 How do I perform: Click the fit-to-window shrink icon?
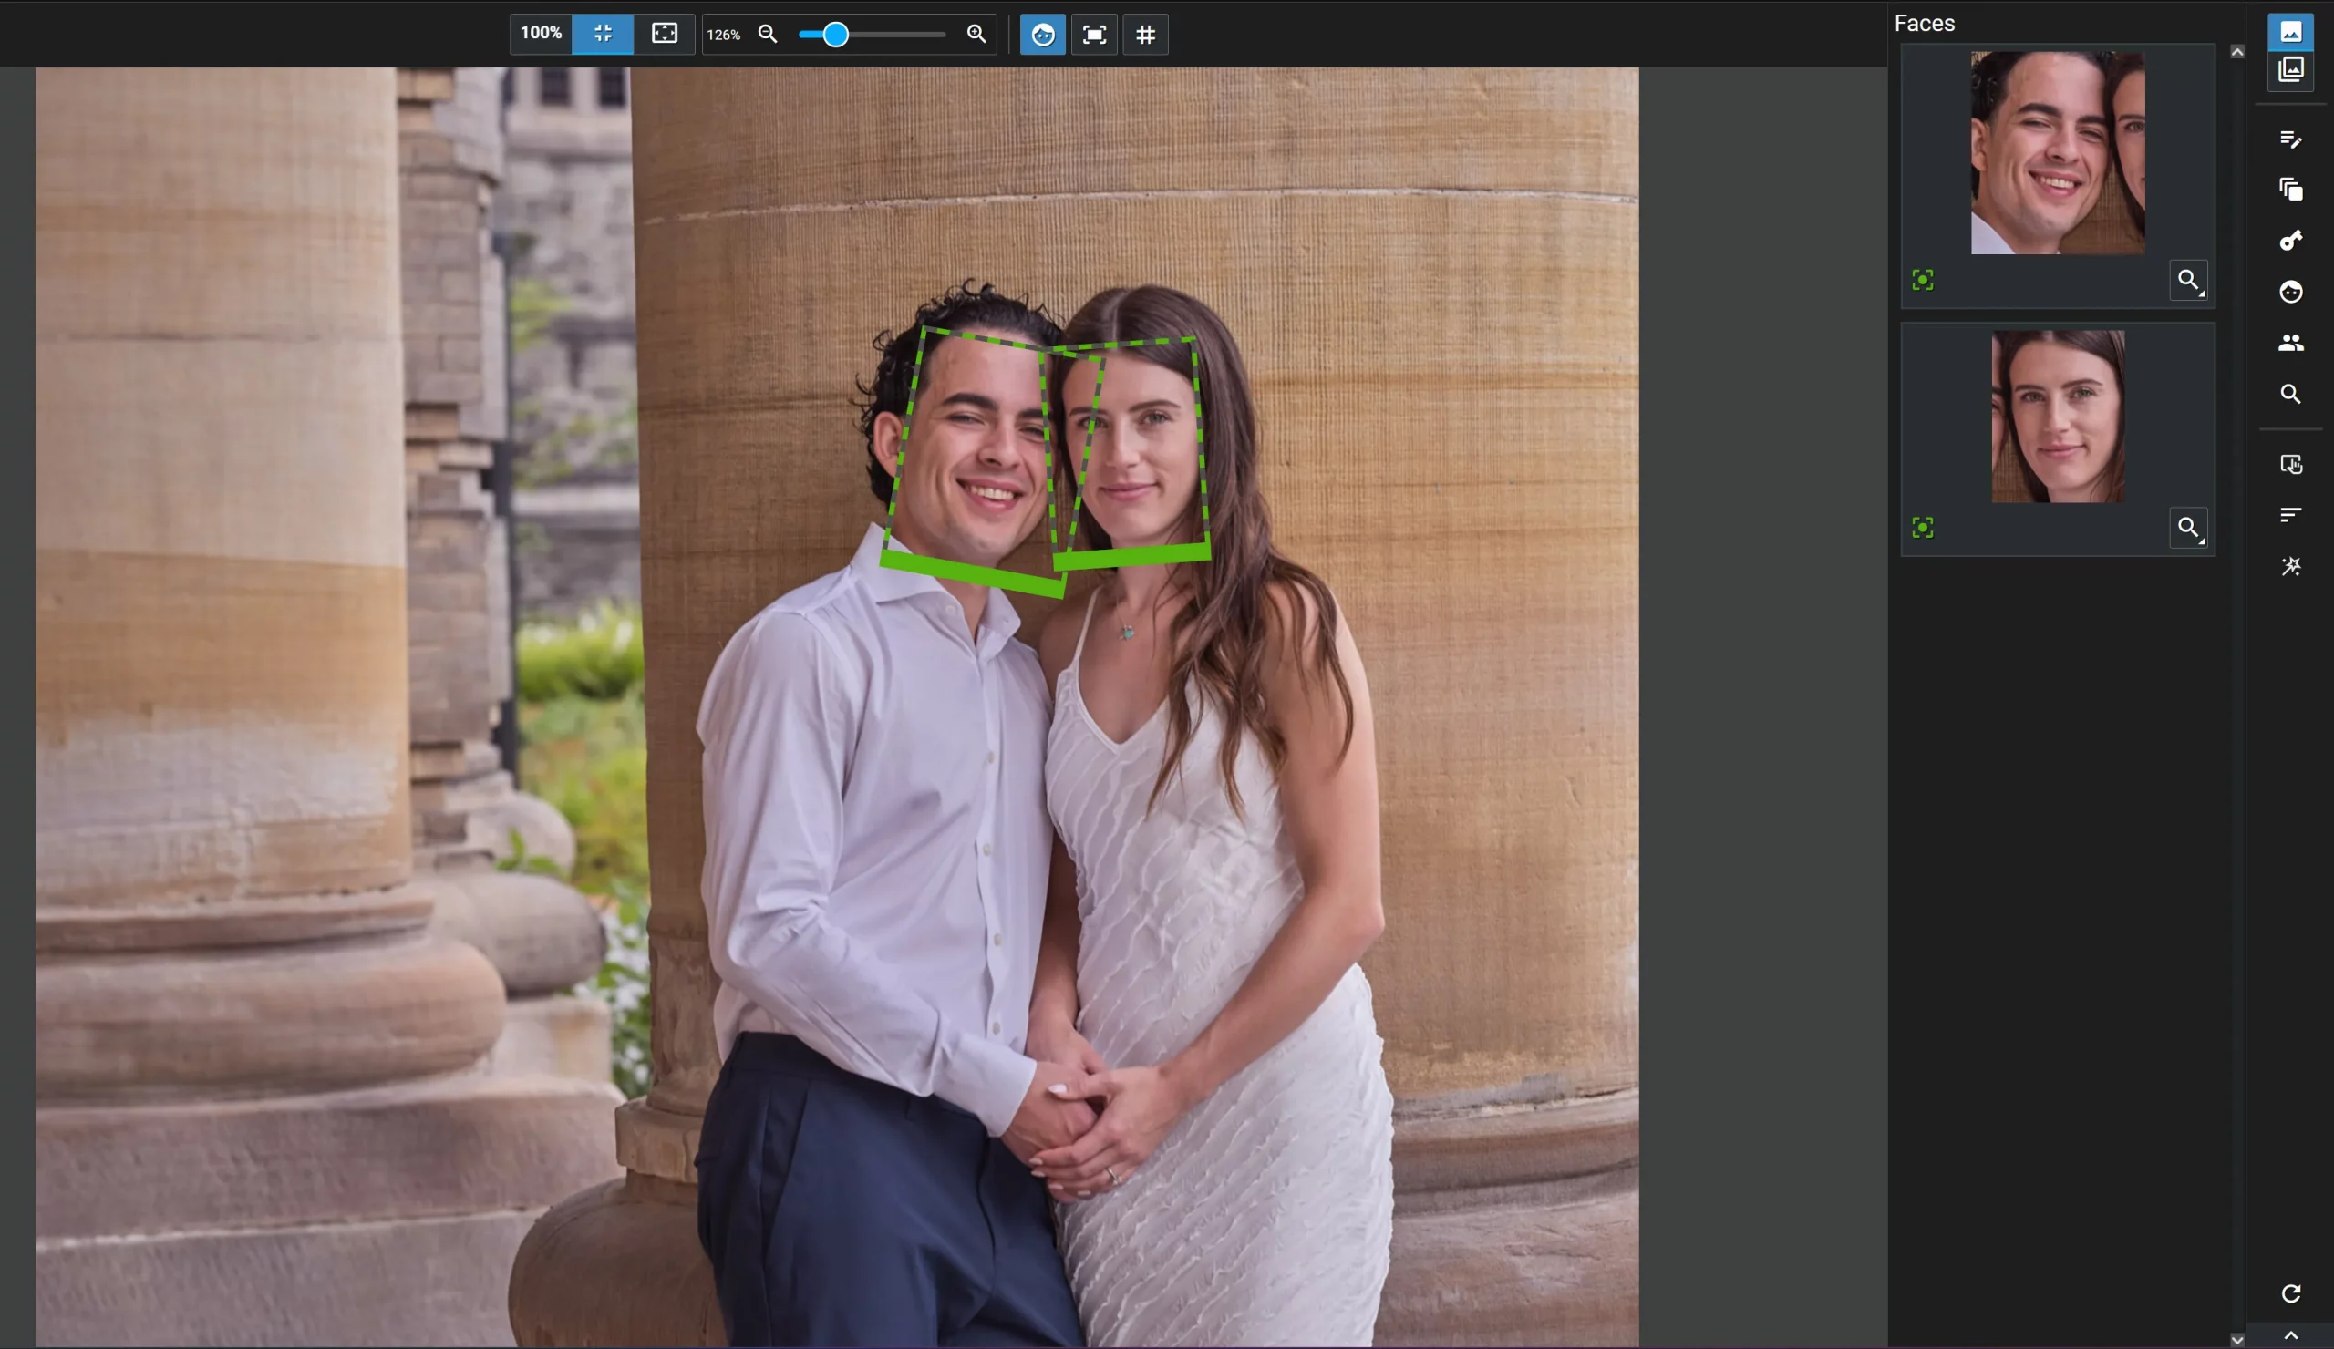(x=602, y=34)
